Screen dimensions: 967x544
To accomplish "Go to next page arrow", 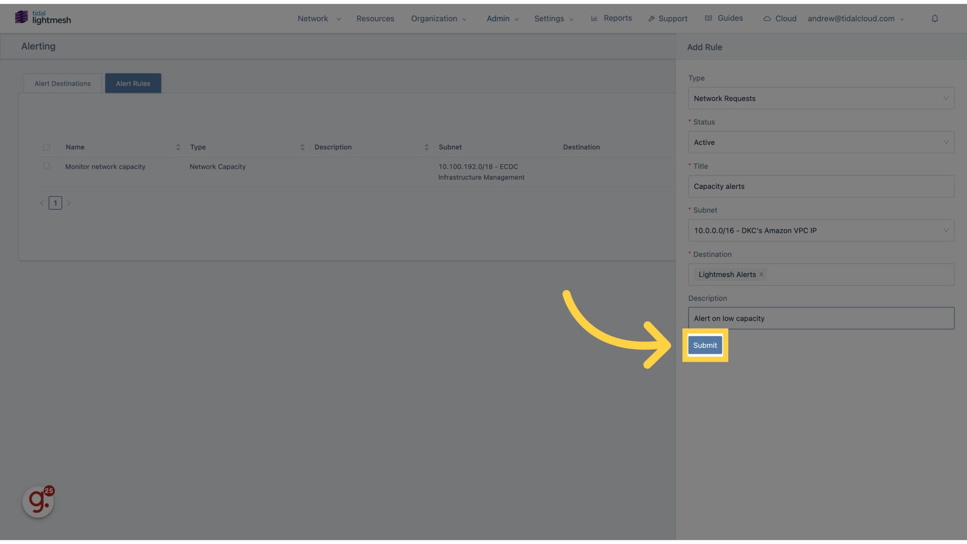I will pos(69,203).
